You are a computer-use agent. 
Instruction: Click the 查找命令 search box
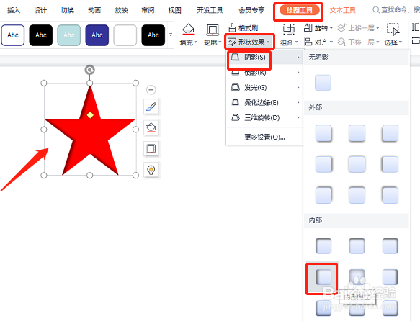pos(396,10)
